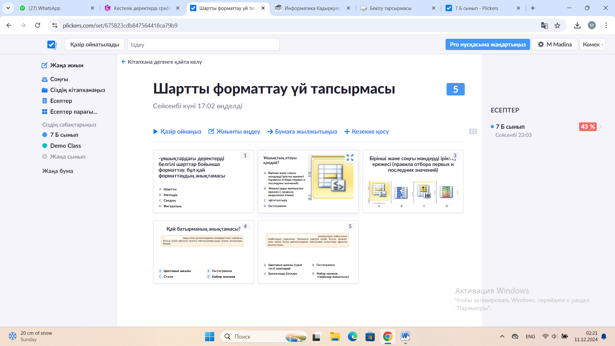This screenshot has width=615, height=346.
Task: Bookmark this page with the star icon
Action: [557, 26]
